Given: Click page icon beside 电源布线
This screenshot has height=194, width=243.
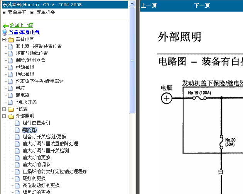Looking at the screenshot, I should pyautogui.click(x=10, y=67).
